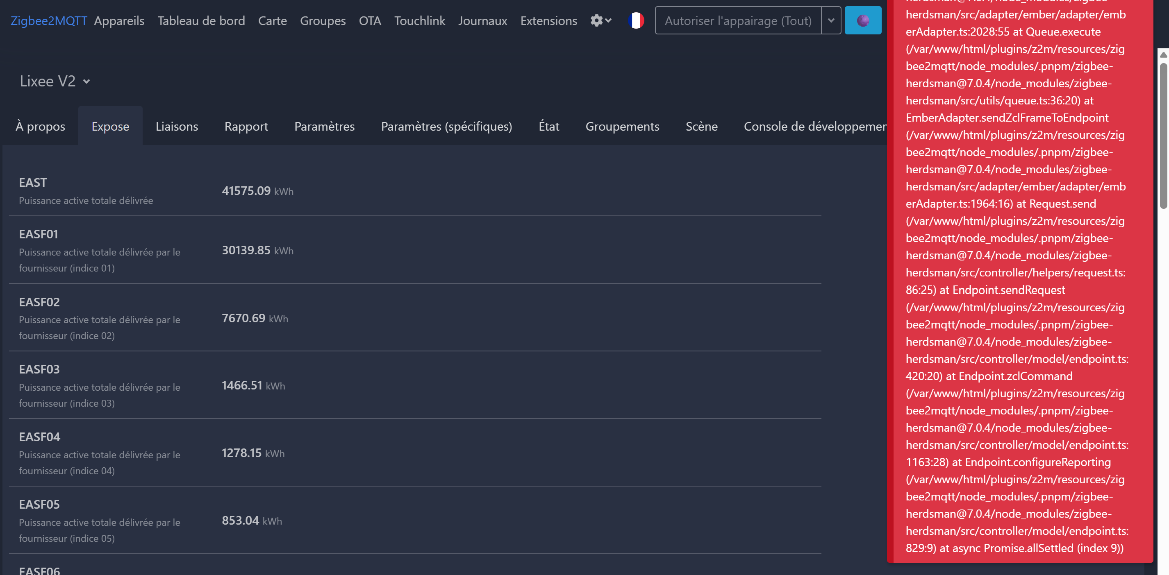Open the Carte network map
Viewport: 1169px width, 575px height.
(272, 20)
